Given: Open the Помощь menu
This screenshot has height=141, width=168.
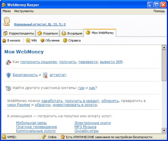Looking at the screenshot, I should click(159, 11).
